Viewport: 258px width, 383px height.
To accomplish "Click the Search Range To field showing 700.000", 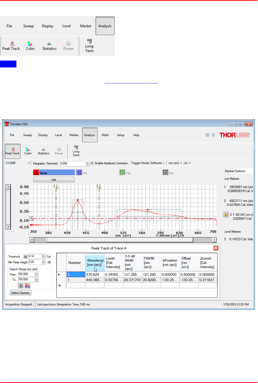I will [x=26, y=280].
